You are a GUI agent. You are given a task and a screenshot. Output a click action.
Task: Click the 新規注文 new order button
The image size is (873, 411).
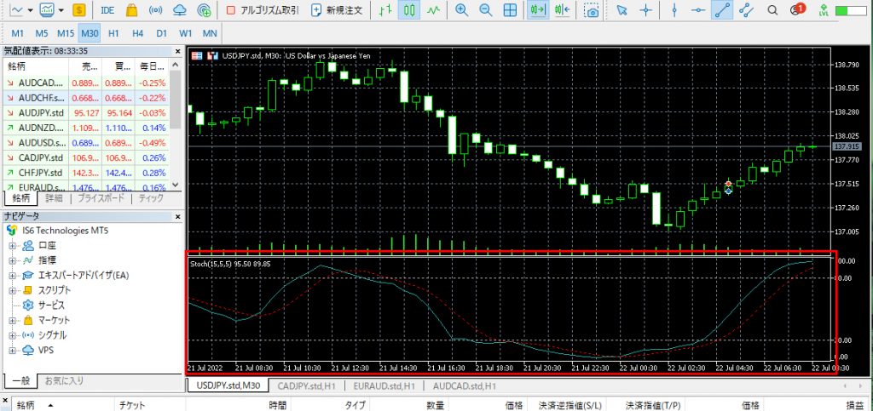[x=338, y=10]
